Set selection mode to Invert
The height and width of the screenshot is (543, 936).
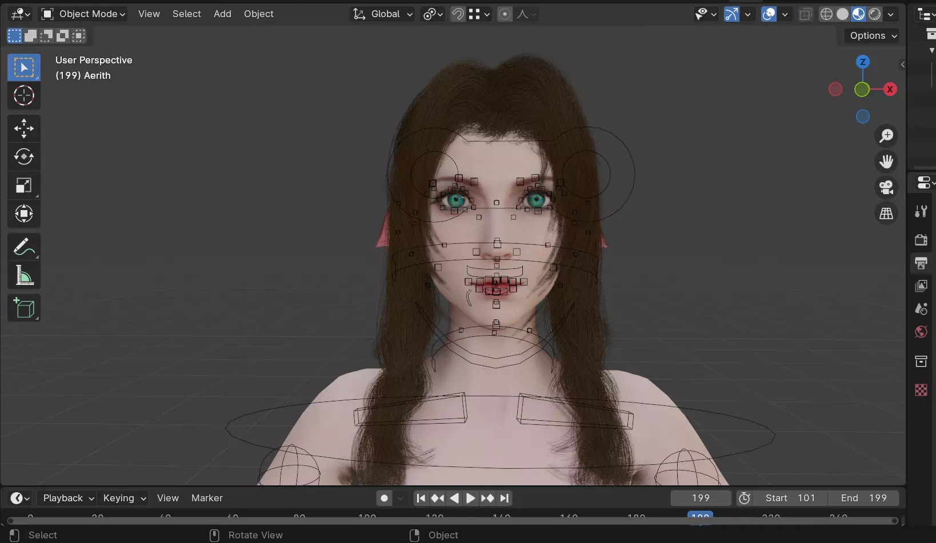(x=62, y=36)
